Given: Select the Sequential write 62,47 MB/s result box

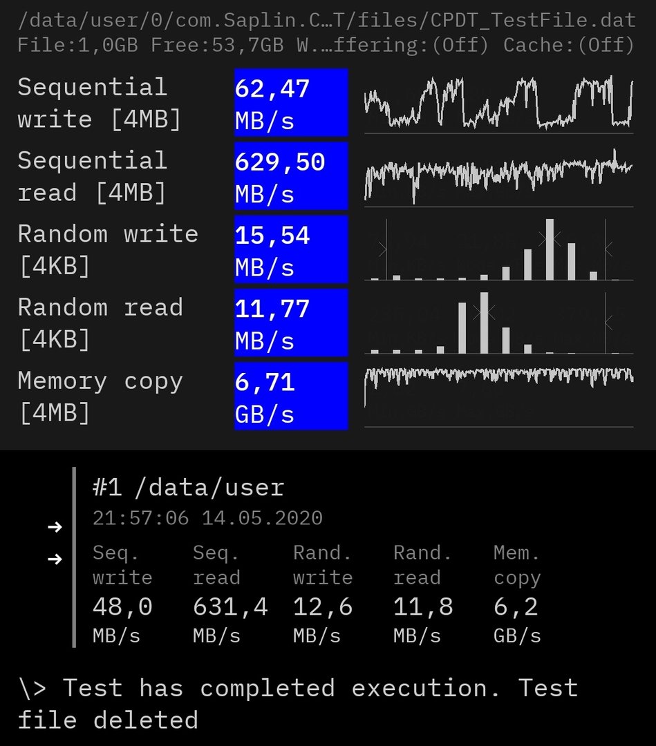Looking at the screenshot, I should coord(291,103).
